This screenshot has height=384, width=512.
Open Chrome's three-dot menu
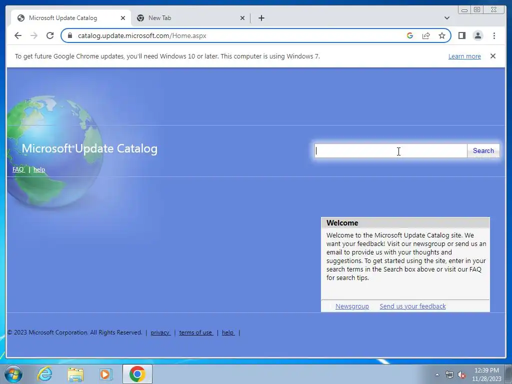pos(494,35)
